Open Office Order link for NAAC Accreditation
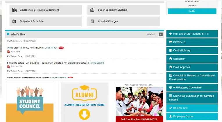The height and width of the screenshot is (122, 222). [x=51, y=48]
